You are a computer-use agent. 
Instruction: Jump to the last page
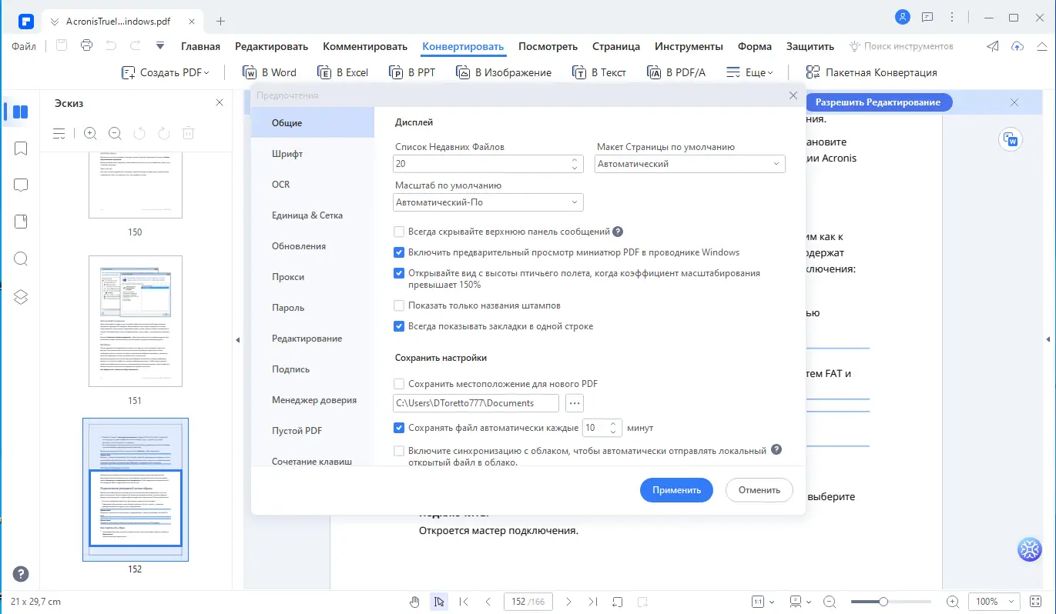pos(592,602)
